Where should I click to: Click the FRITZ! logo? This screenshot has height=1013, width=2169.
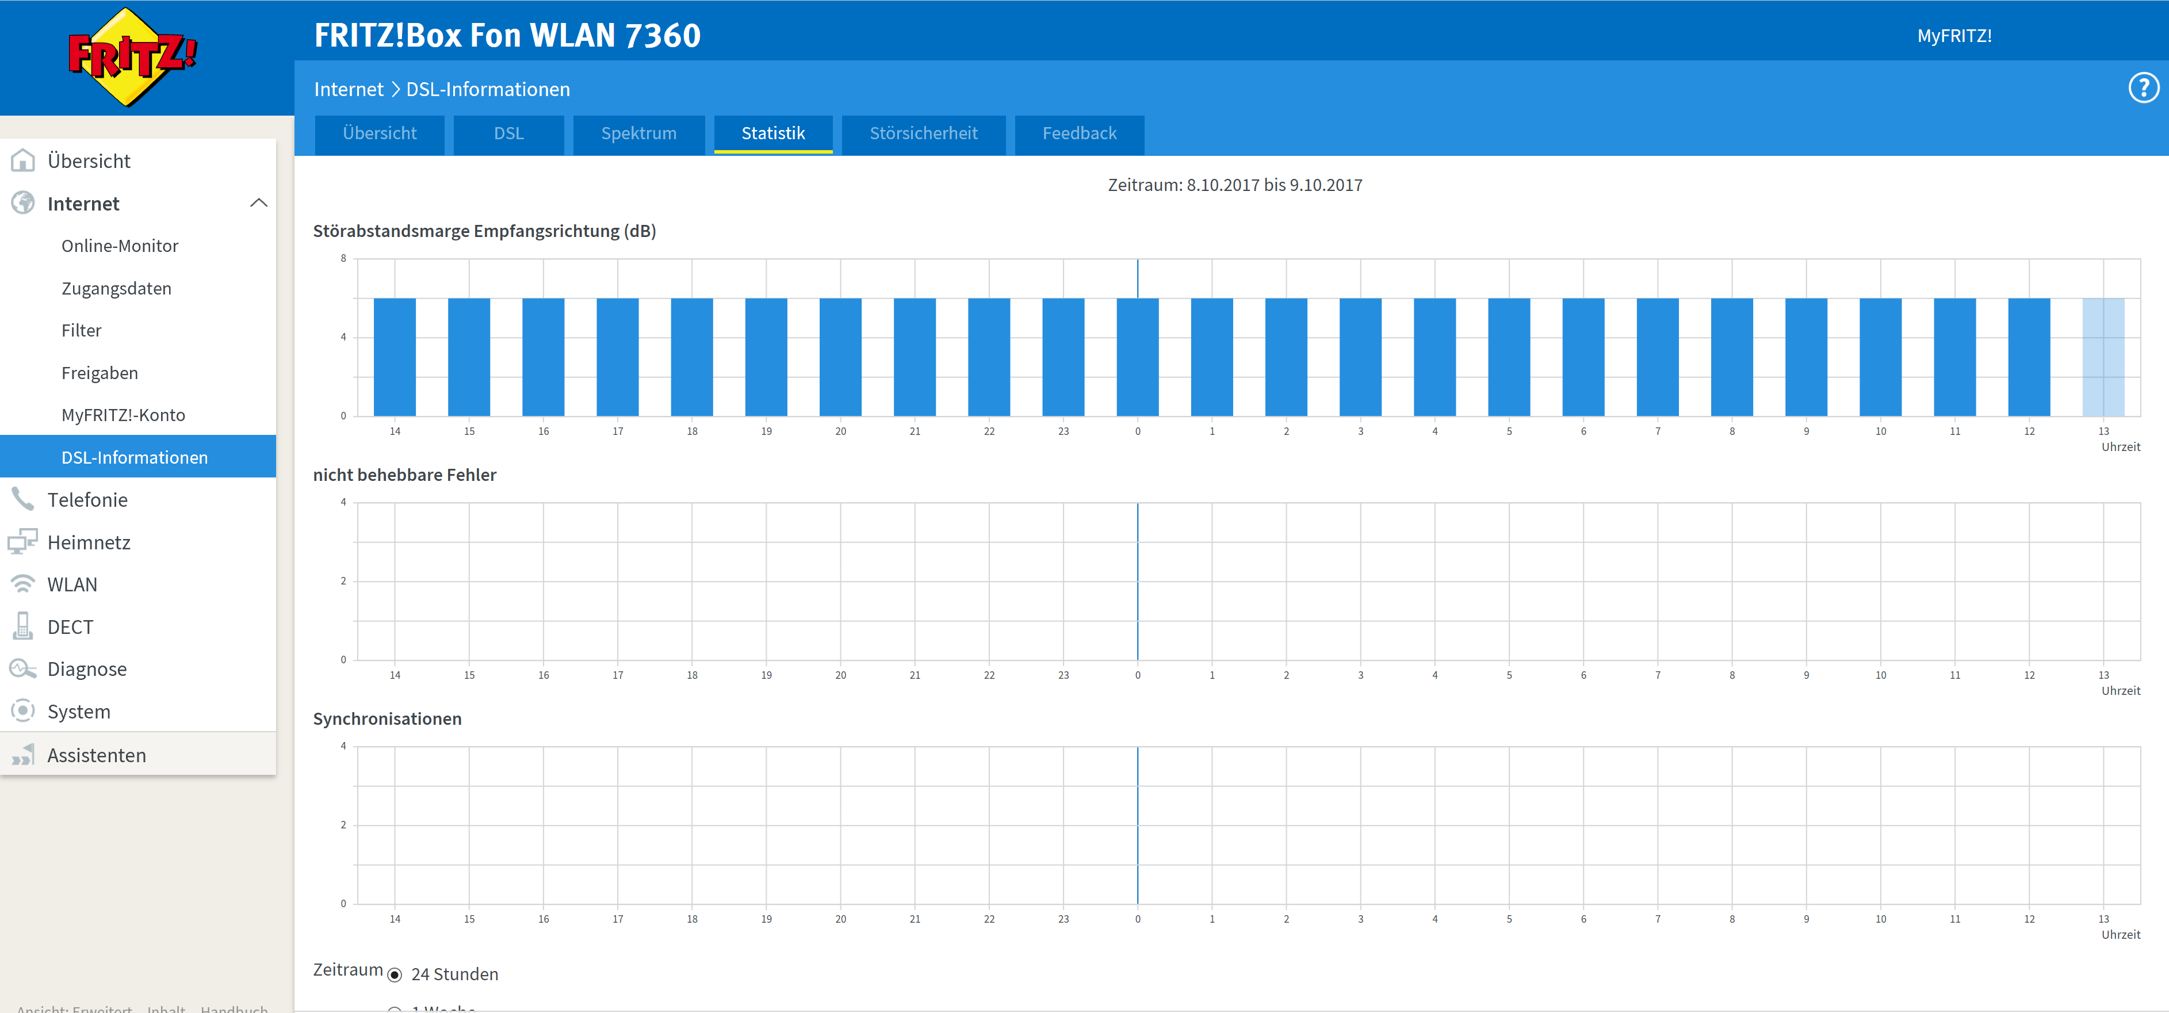pos(131,58)
